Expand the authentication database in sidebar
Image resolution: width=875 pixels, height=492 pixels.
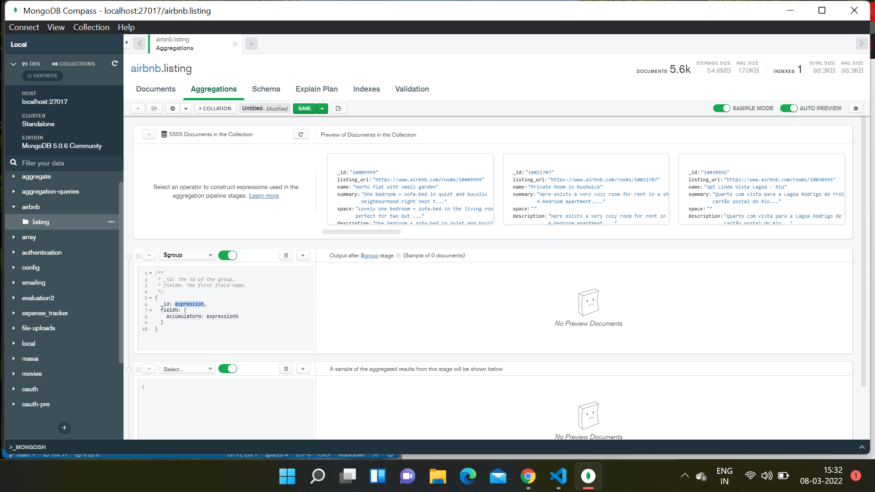click(14, 252)
